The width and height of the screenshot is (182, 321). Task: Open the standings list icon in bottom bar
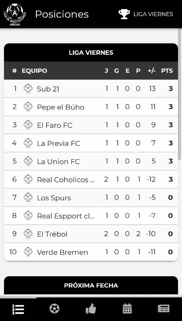pos(18,309)
